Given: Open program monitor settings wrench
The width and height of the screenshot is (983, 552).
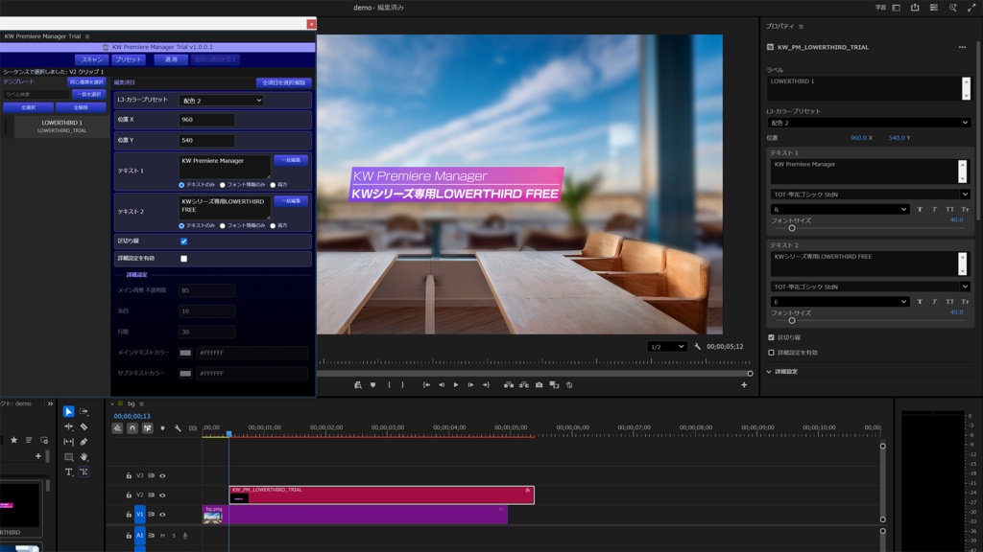Looking at the screenshot, I should [x=697, y=346].
